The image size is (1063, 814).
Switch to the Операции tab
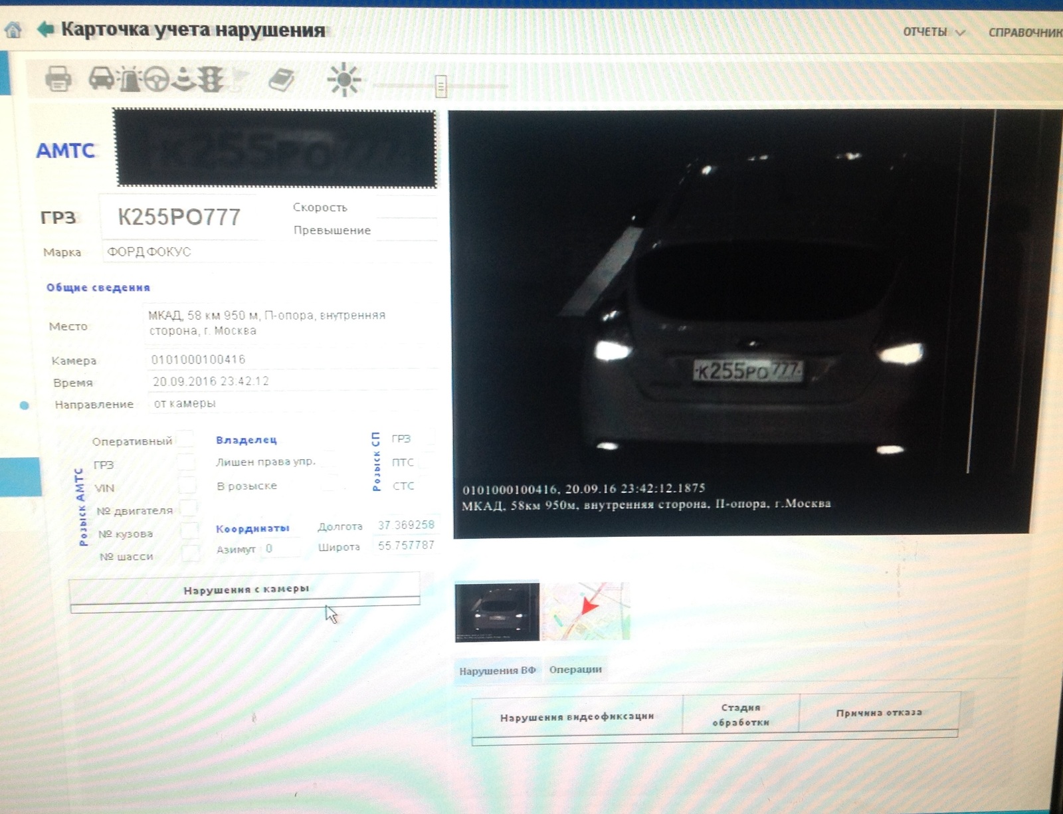pos(575,669)
